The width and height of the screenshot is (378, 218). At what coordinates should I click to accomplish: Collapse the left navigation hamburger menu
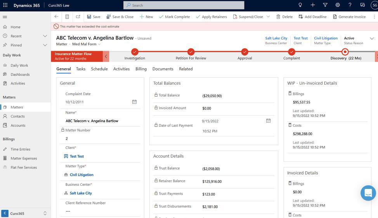click(x=5, y=17)
